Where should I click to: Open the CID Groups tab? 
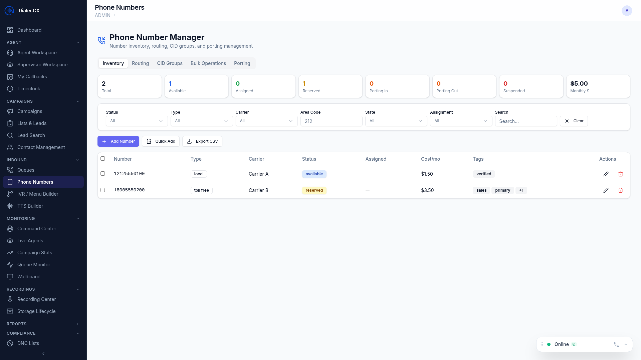(x=170, y=63)
